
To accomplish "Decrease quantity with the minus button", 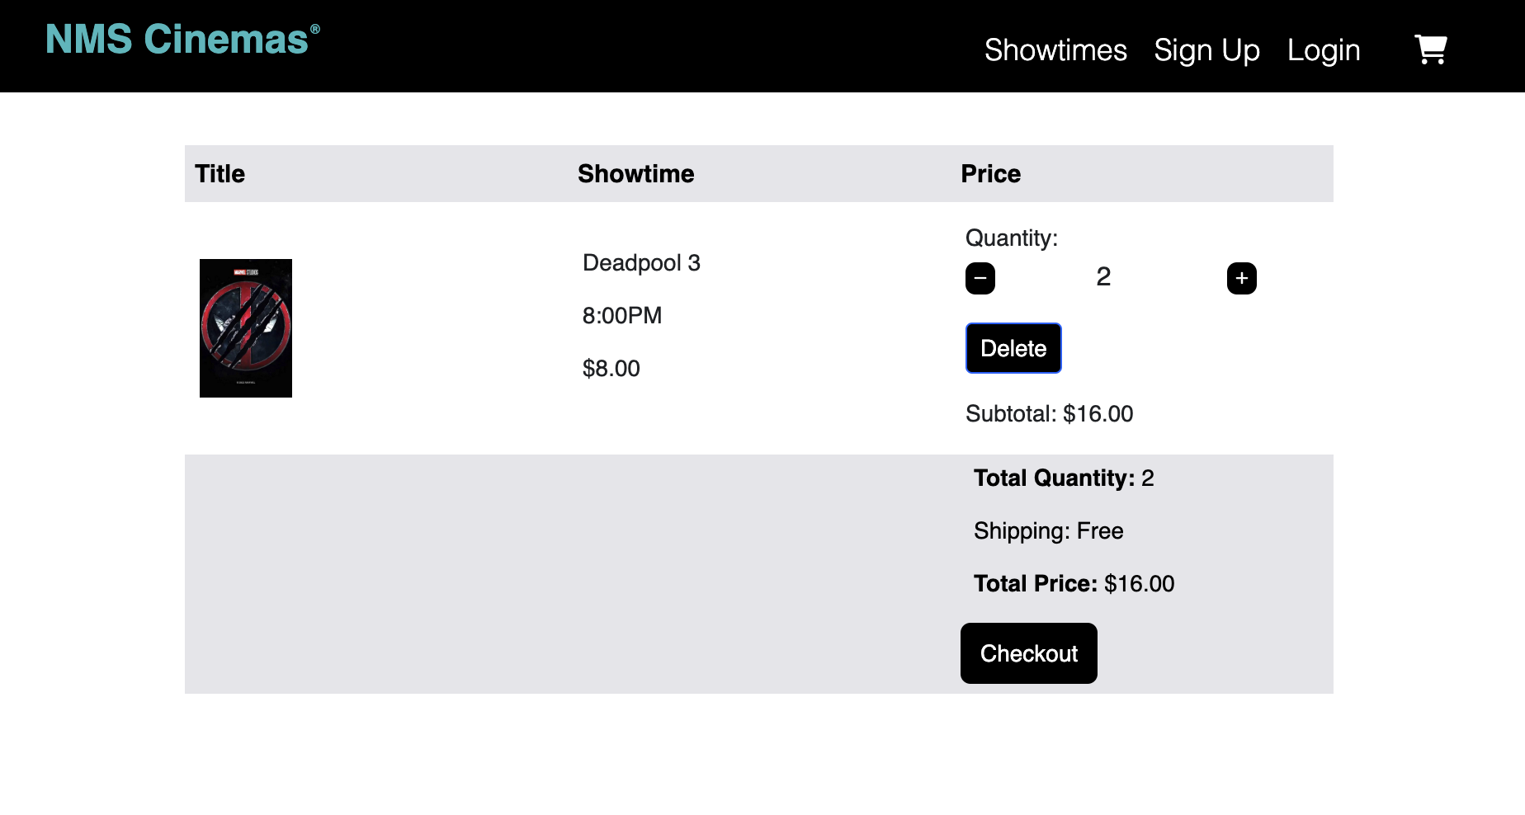I will point(980,278).
